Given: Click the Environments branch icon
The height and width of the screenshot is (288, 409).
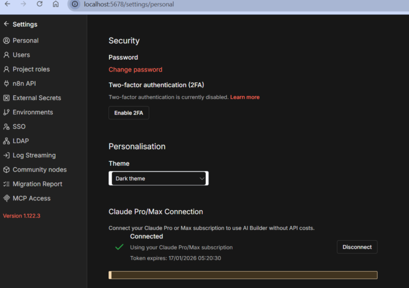Looking at the screenshot, I should pos(6,112).
